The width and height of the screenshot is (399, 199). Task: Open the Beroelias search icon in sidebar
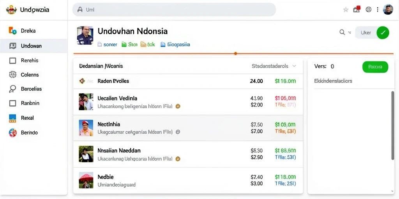[x=12, y=89]
